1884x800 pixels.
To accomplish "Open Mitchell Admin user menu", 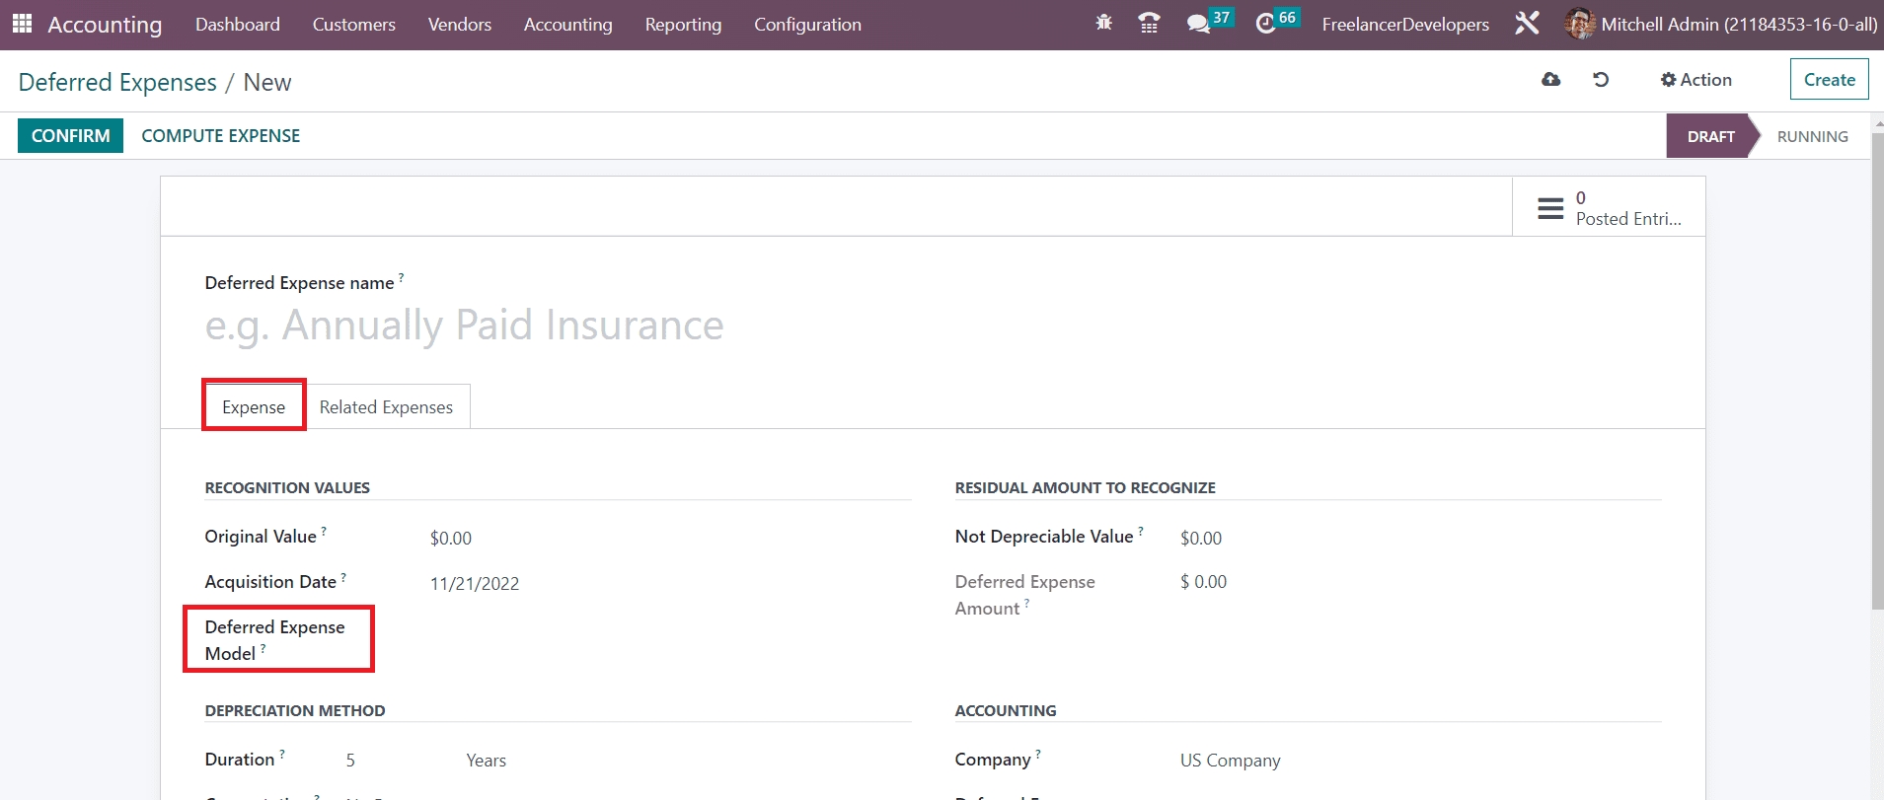I will click(x=1721, y=25).
